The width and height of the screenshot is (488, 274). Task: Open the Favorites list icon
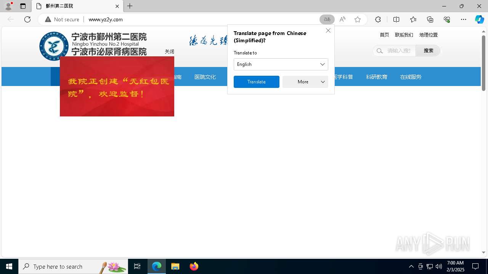[x=413, y=19]
